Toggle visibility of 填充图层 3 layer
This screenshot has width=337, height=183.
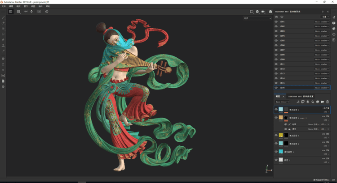276,109
